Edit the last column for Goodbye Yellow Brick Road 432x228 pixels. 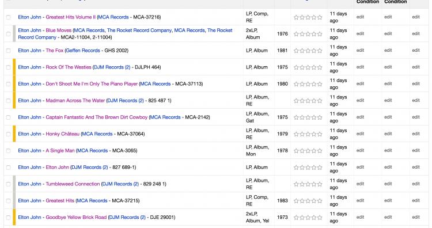tap(416, 217)
